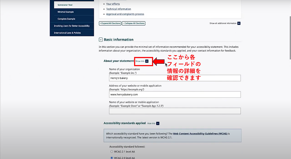Viewport: 291px width, 159px height.
Task: Click 'About your statement' heading text
Action: [x=118, y=61]
